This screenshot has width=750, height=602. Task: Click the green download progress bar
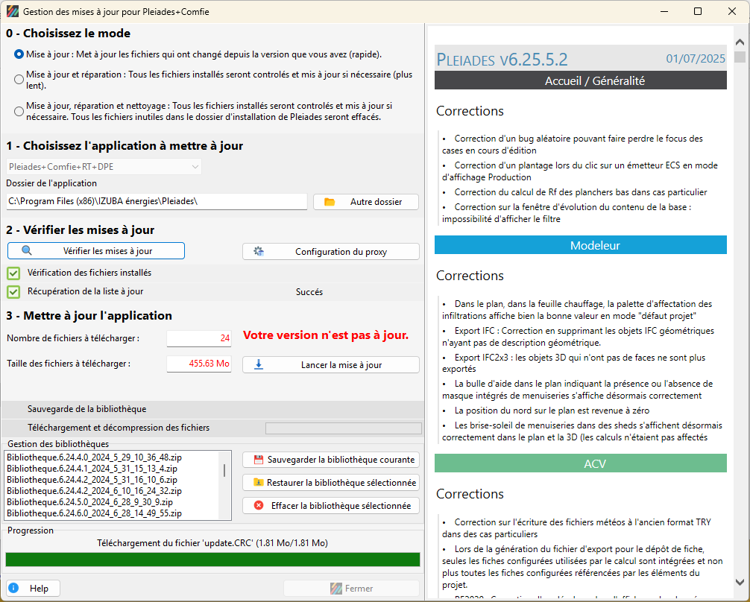tap(213, 560)
